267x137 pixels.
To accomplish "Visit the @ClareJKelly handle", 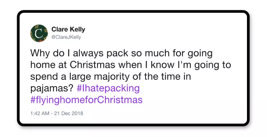I will click(66, 37).
